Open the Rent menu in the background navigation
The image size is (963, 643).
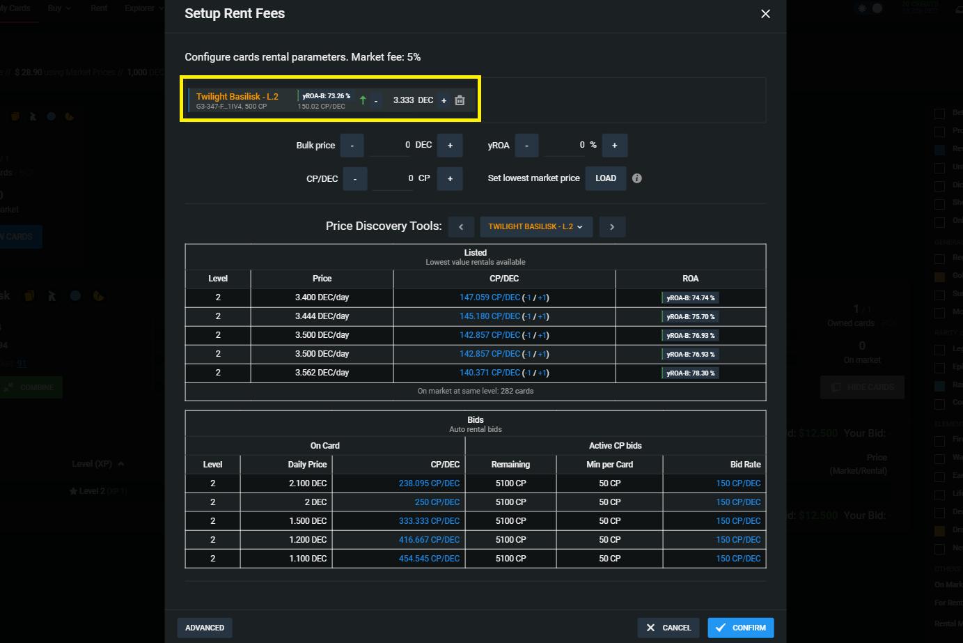click(99, 8)
